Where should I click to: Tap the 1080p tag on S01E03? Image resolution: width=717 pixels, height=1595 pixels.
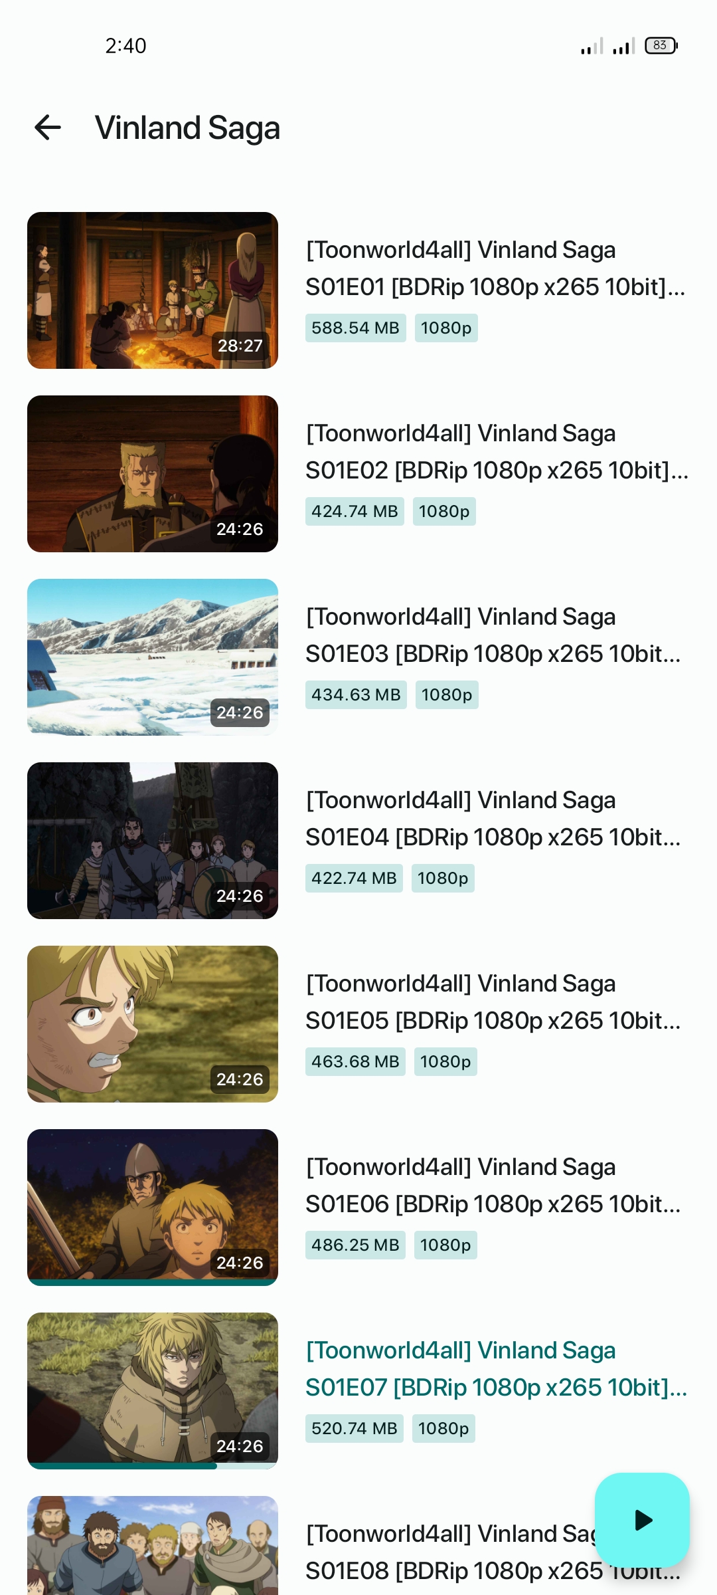(x=447, y=695)
